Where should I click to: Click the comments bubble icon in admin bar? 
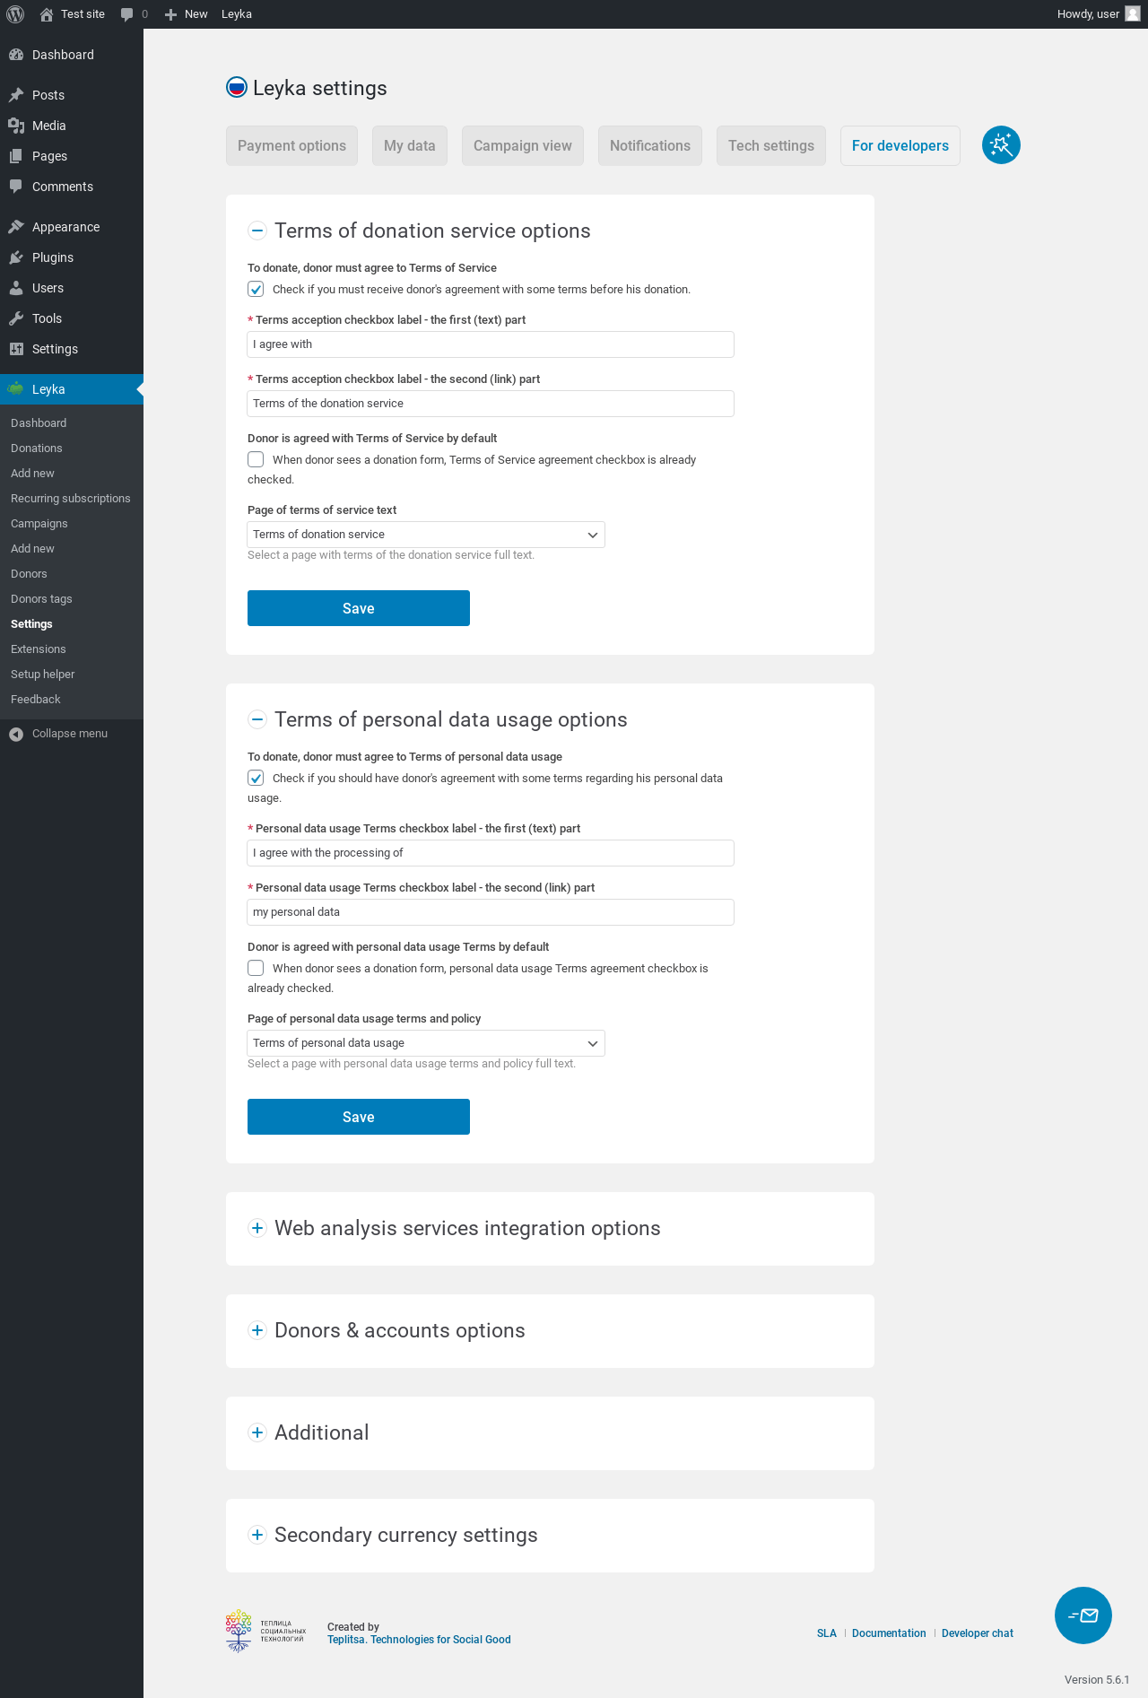(x=127, y=14)
